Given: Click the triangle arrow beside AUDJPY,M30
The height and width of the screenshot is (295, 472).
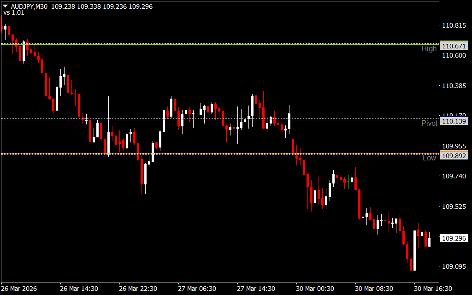Looking at the screenshot, I should click(6, 6).
